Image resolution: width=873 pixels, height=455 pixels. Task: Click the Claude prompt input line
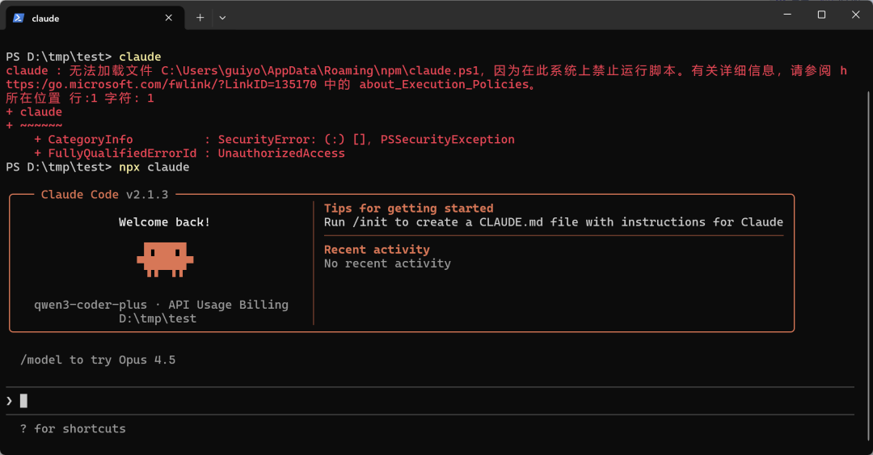430,401
